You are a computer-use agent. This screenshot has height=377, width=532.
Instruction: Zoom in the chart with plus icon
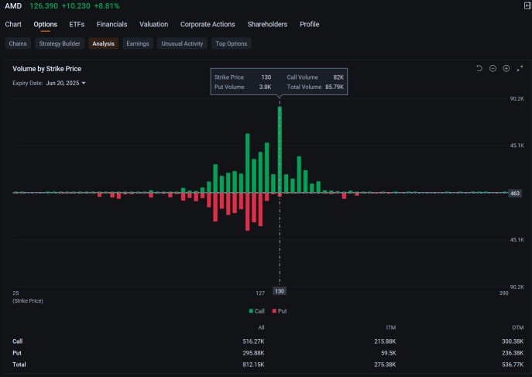[506, 68]
